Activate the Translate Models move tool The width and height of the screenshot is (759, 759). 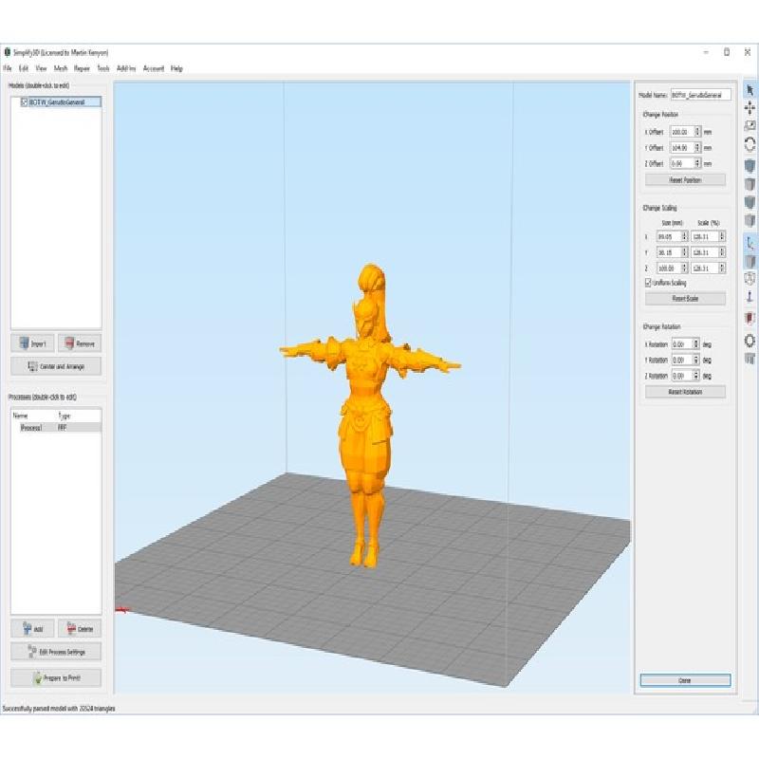pyautogui.click(x=750, y=107)
